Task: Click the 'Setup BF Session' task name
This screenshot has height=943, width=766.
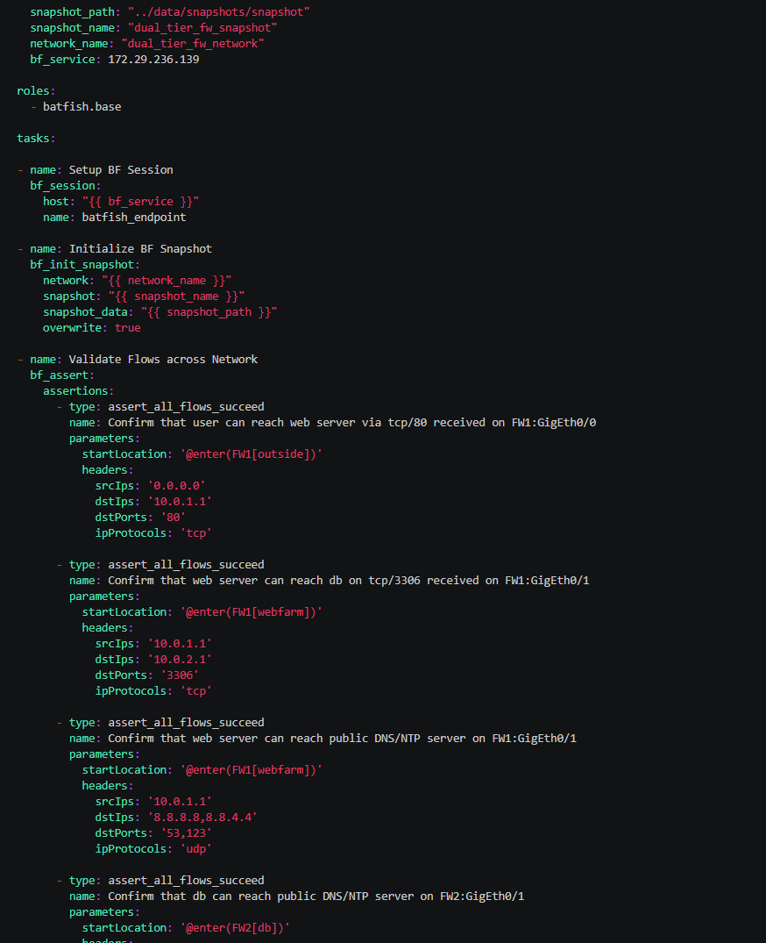Action: click(x=121, y=169)
